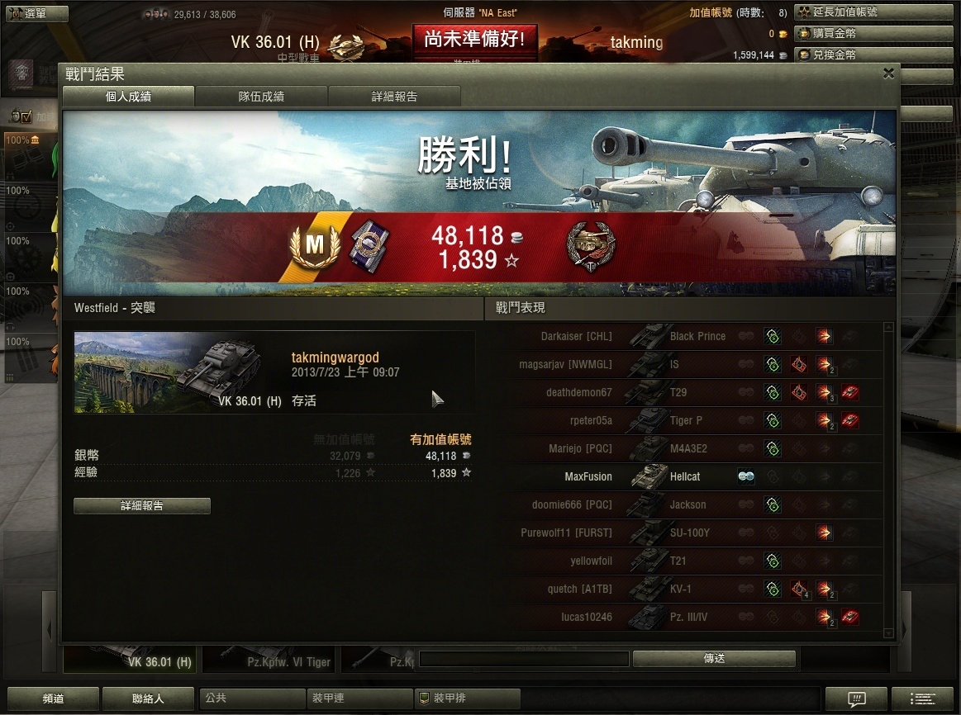Screen dimensions: 961x715
Task: Click the tank wreath achievement medal
Action: pyautogui.click(x=591, y=246)
